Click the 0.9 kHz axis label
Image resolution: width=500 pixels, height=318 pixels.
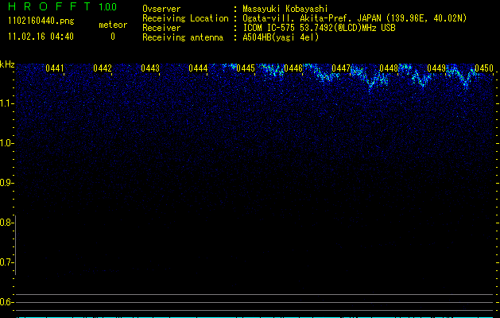pos(7,183)
